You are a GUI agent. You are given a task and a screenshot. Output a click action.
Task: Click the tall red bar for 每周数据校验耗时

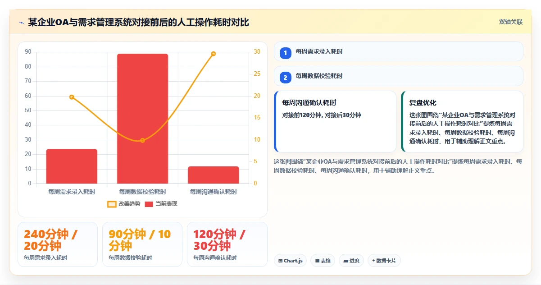142,119
